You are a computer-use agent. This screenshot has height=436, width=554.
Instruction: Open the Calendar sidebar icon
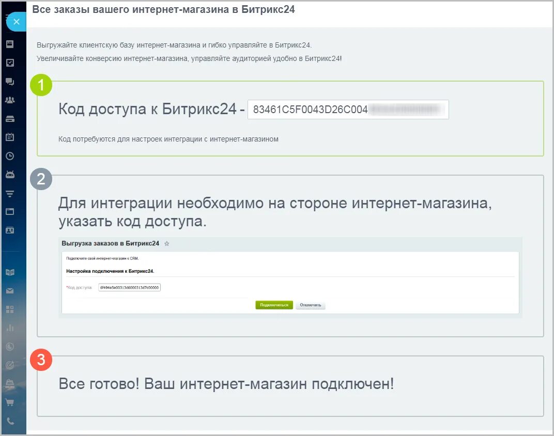(10, 137)
